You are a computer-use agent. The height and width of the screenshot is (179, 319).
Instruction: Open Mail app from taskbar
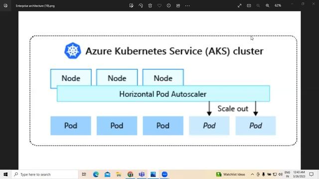108,175
